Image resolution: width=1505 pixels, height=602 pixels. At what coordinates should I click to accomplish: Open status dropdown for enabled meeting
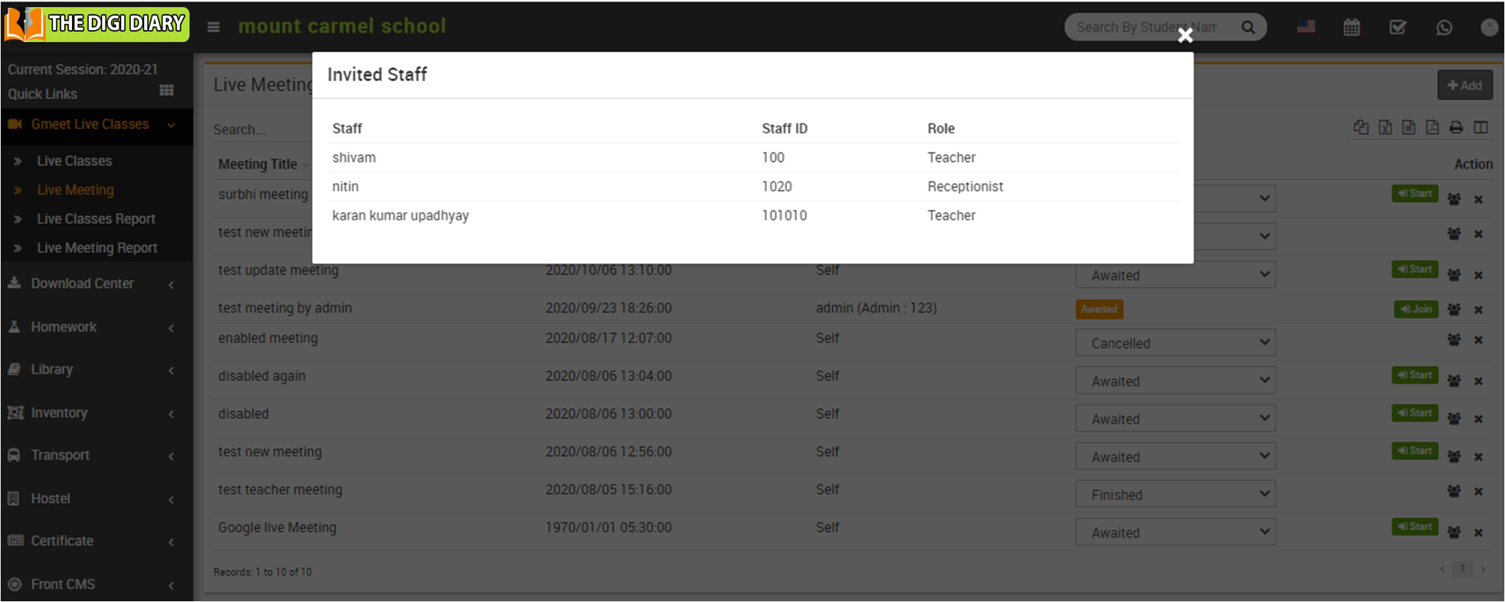(x=1175, y=343)
